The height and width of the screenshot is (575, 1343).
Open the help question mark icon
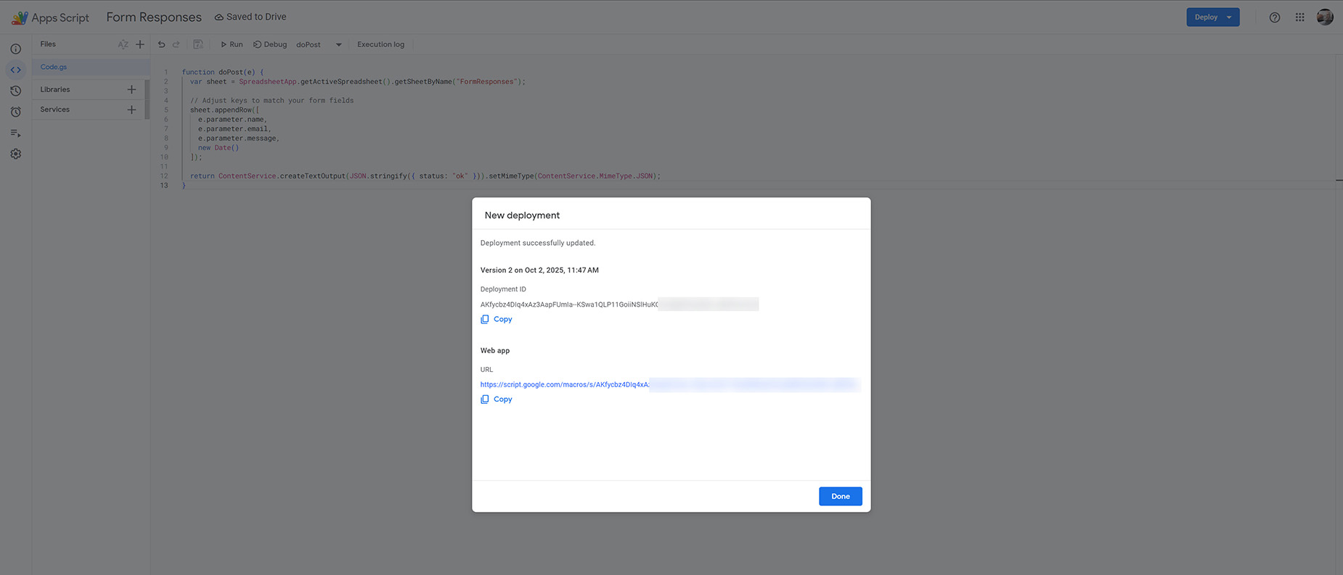[x=1274, y=17]
